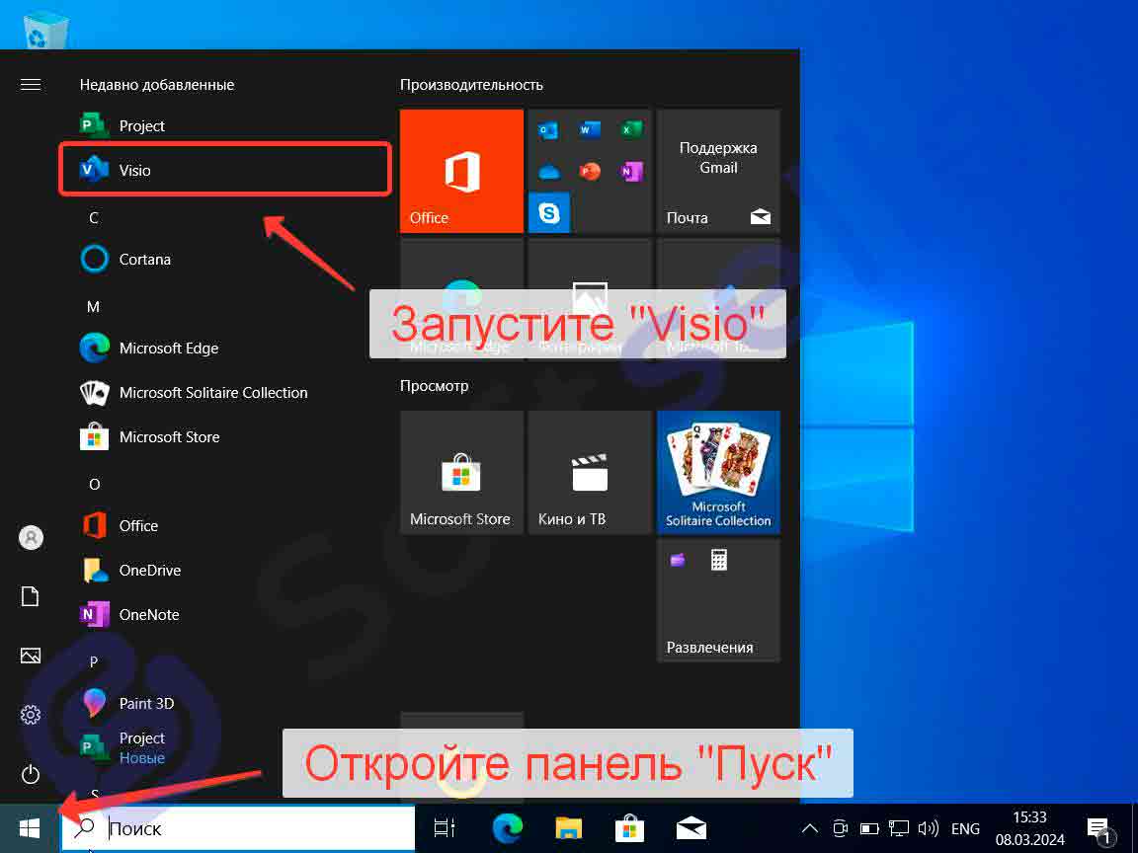Open Microsoft Solitaire Collection list entry
Screen dimensions: 1138x853
tap(212, 392)
